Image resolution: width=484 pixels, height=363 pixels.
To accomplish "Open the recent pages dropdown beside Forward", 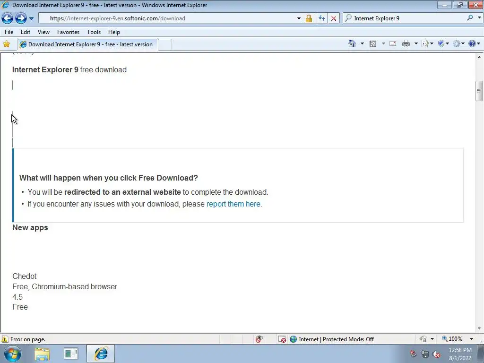I will click(x=31, y=18).
